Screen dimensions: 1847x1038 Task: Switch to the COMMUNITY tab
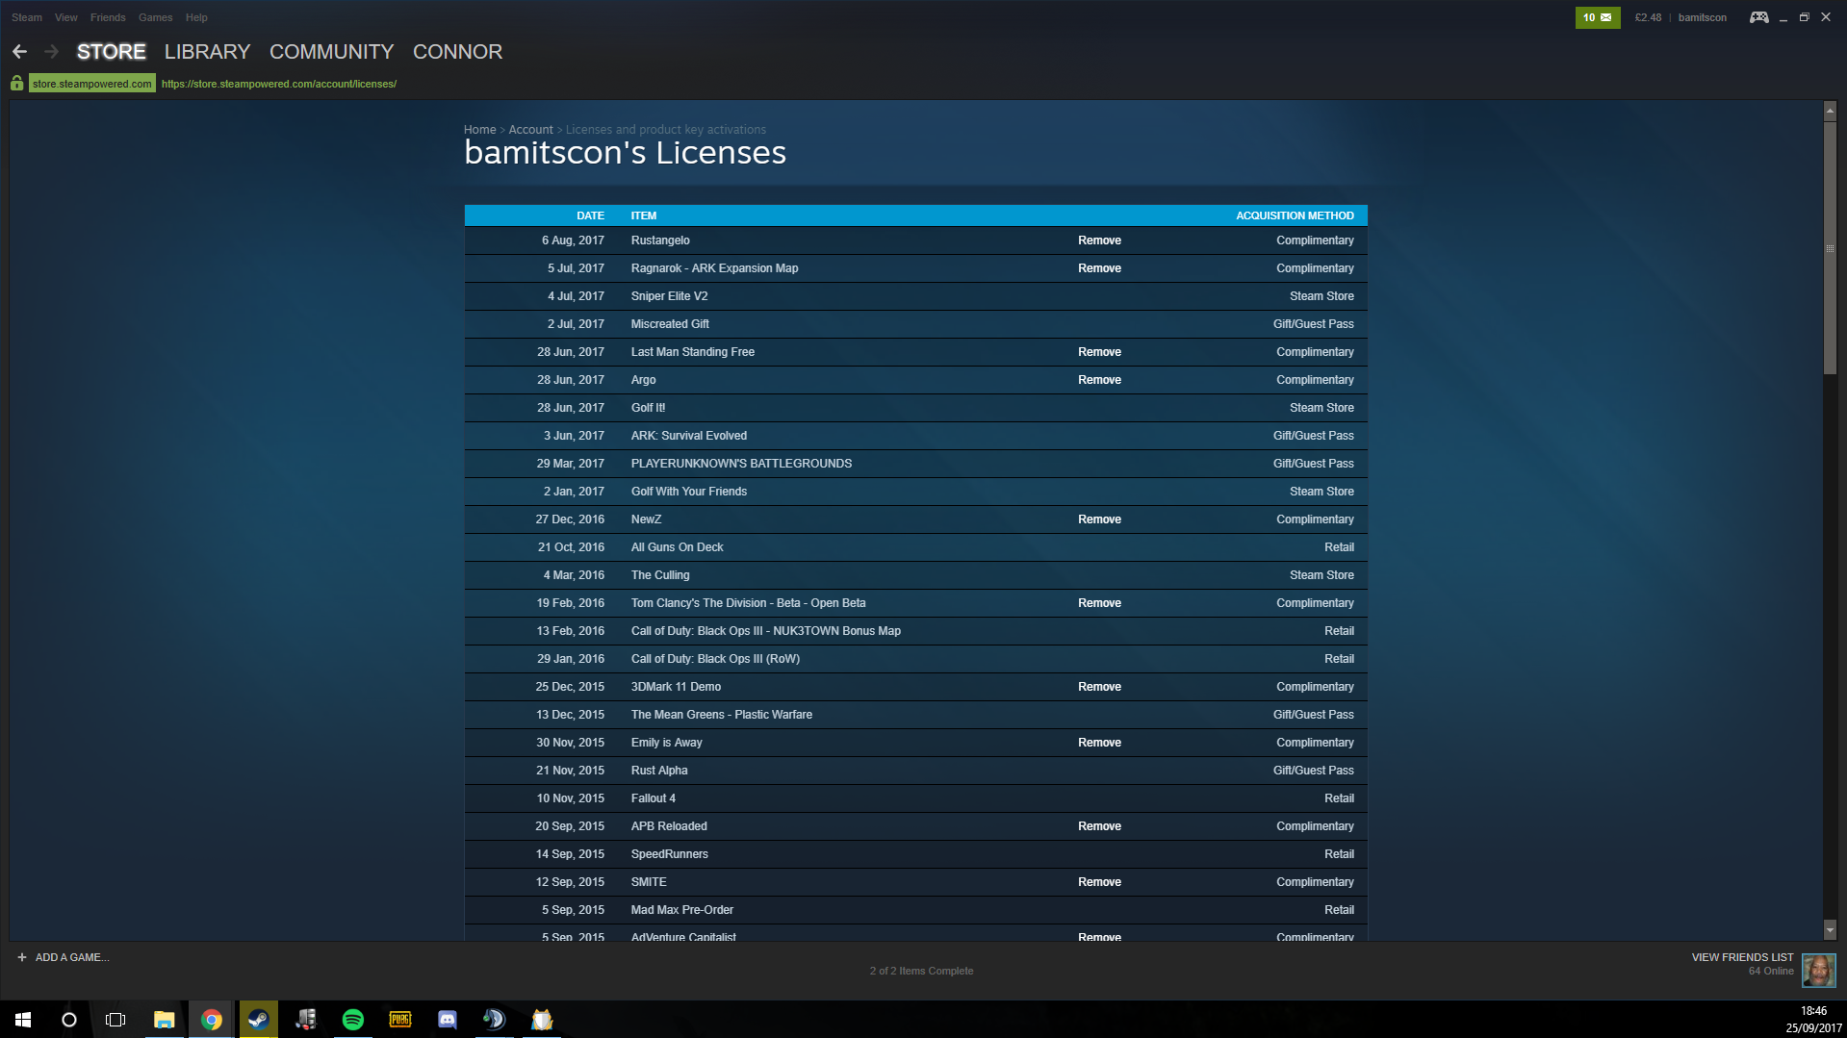[x=332, y=52]
